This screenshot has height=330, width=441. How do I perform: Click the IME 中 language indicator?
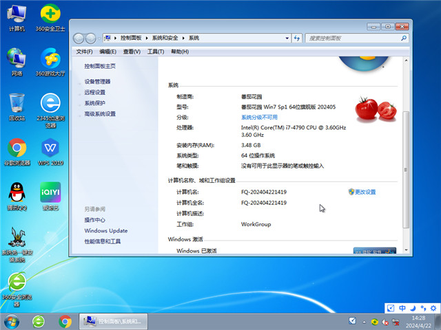pos(402,308)
